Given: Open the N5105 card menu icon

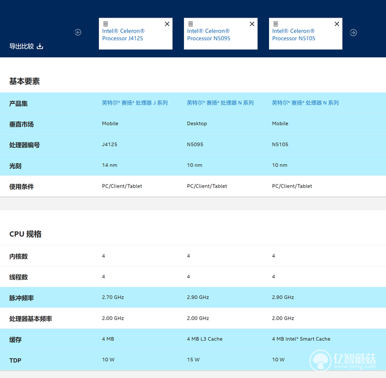Looking at the screenshot, I should [276, 24].
